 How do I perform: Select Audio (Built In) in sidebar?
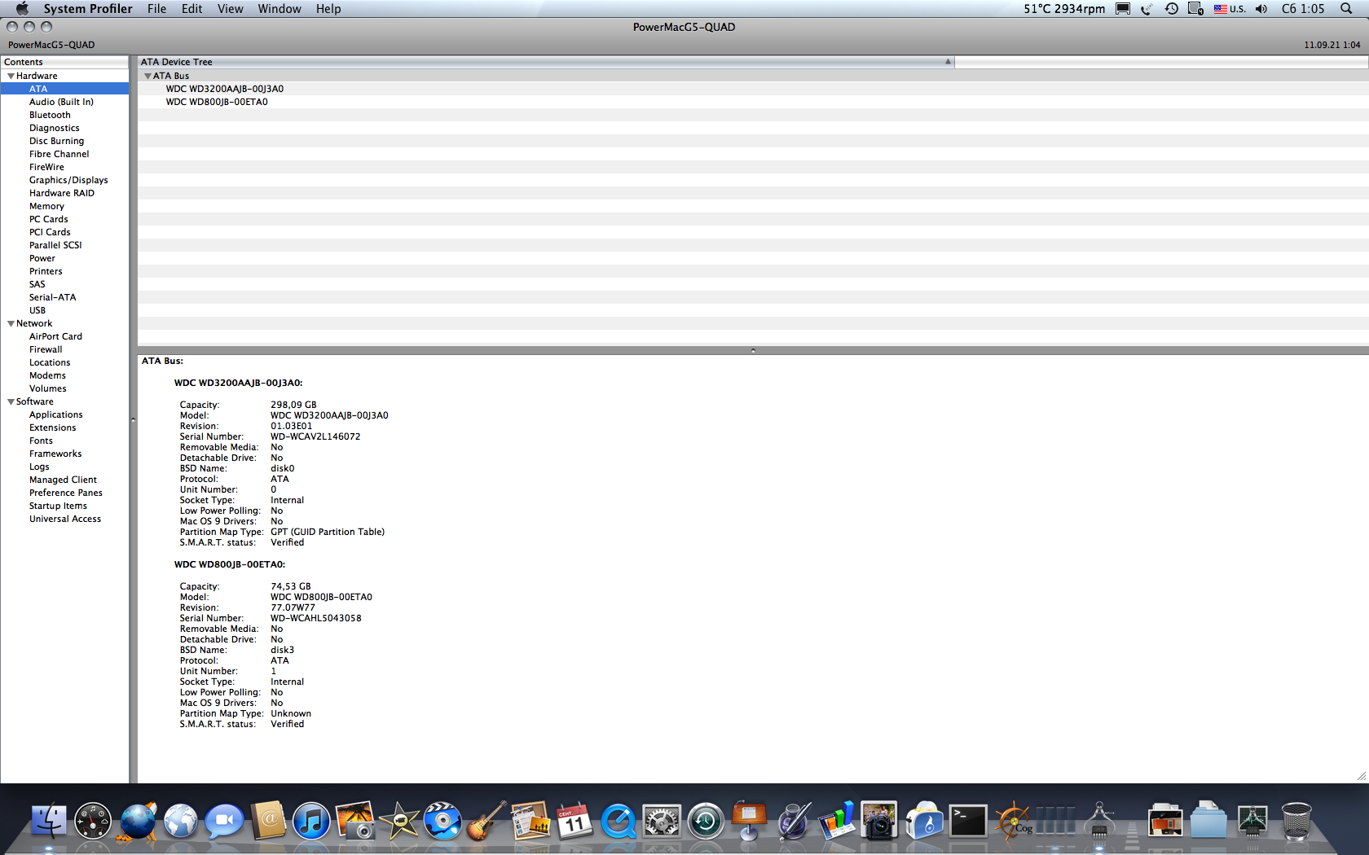61,102
